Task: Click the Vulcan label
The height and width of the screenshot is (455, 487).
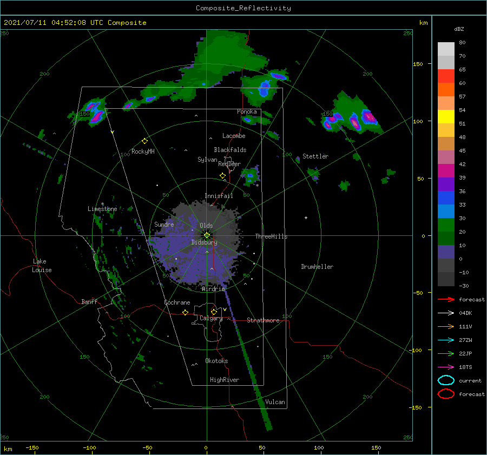Action: [x=275, y=402]
